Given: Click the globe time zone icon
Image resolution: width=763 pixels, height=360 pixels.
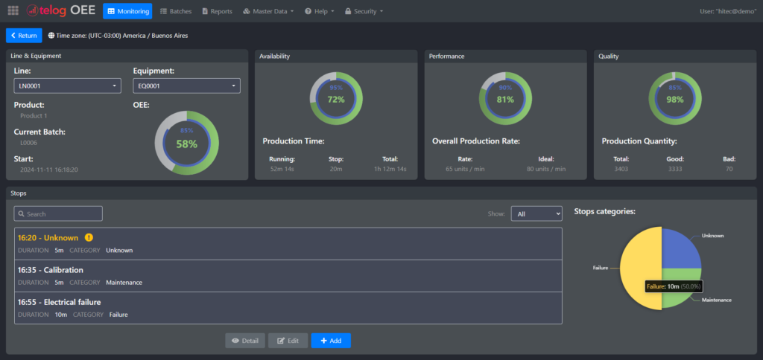Looking at the screenshot, I should coord(51,35).
